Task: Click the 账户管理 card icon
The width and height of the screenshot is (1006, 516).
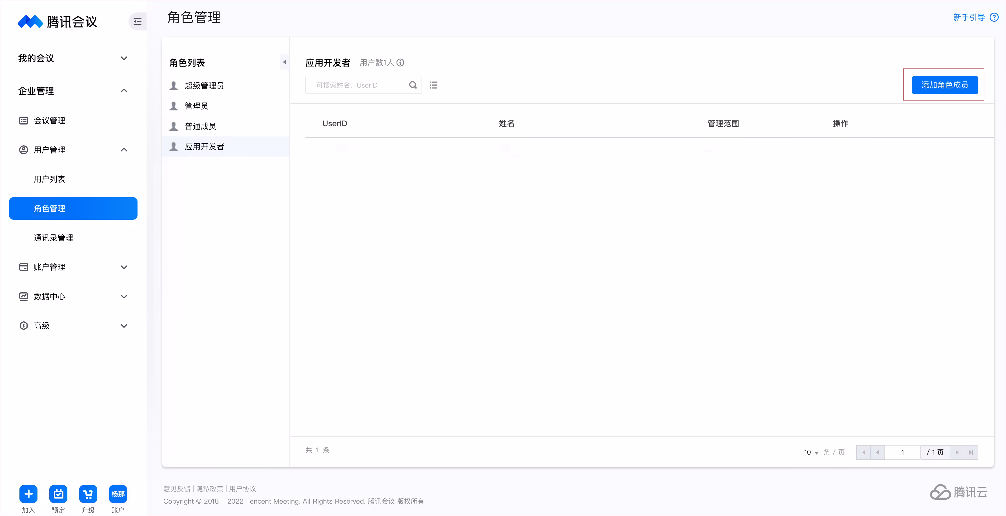Action: pyautogui.click(x=23, y=267)
